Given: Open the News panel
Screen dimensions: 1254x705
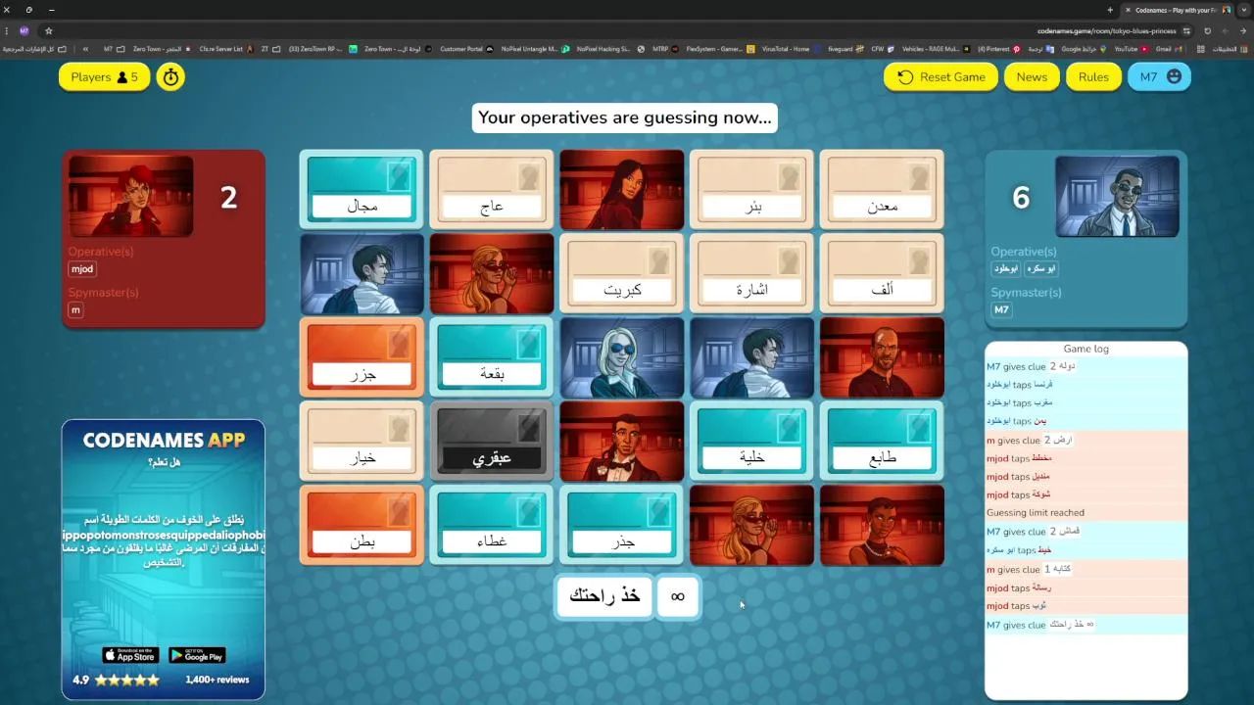Looking at the screenshot, I should click(x=1032, y=77).
